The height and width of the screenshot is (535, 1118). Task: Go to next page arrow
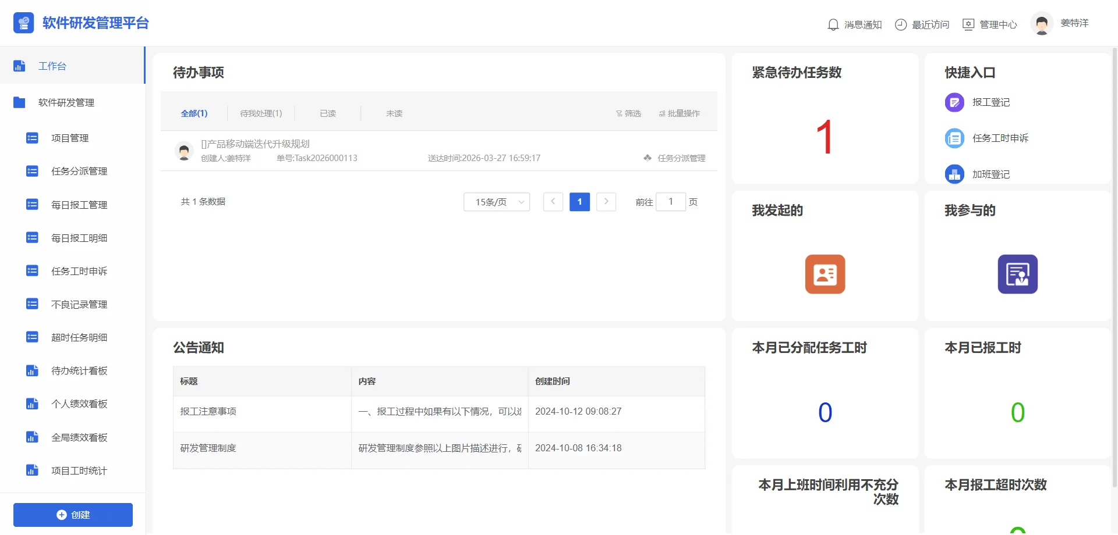606,202
